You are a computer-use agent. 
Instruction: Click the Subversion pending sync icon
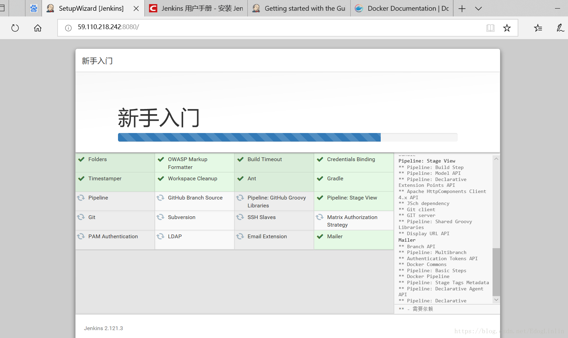pyautogui.click(x=161, y=217)
